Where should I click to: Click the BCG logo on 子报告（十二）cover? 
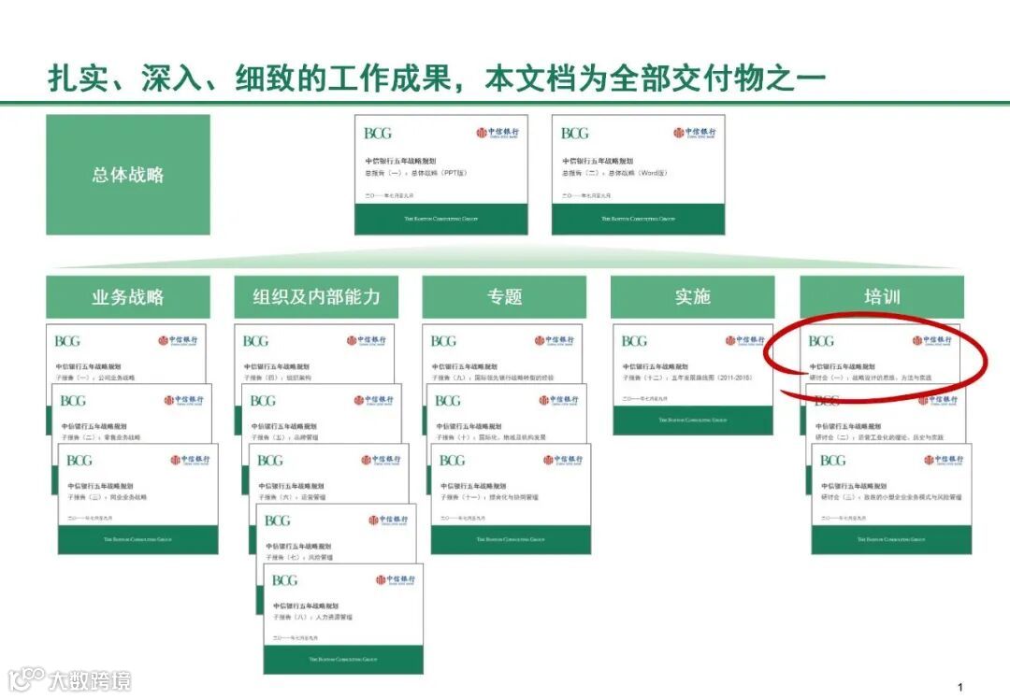tap(634, 341)
